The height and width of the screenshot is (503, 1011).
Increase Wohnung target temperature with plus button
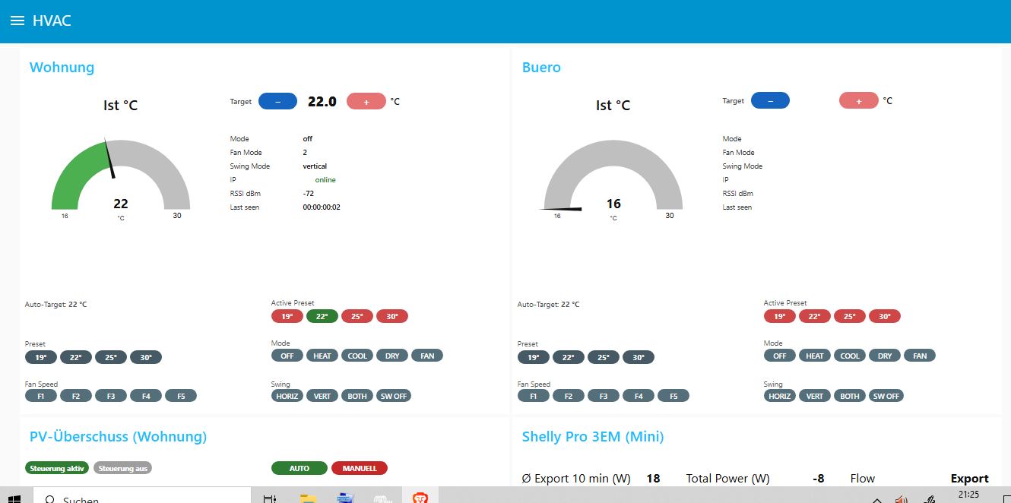click(366, 101)
